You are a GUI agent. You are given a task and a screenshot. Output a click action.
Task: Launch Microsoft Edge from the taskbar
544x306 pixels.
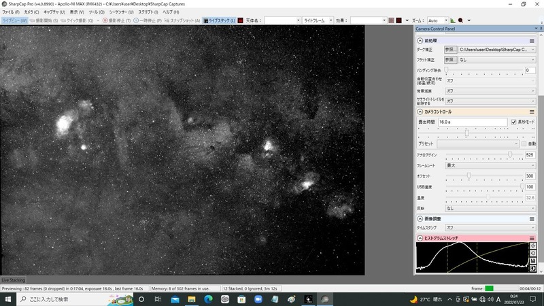click(208, 299)
